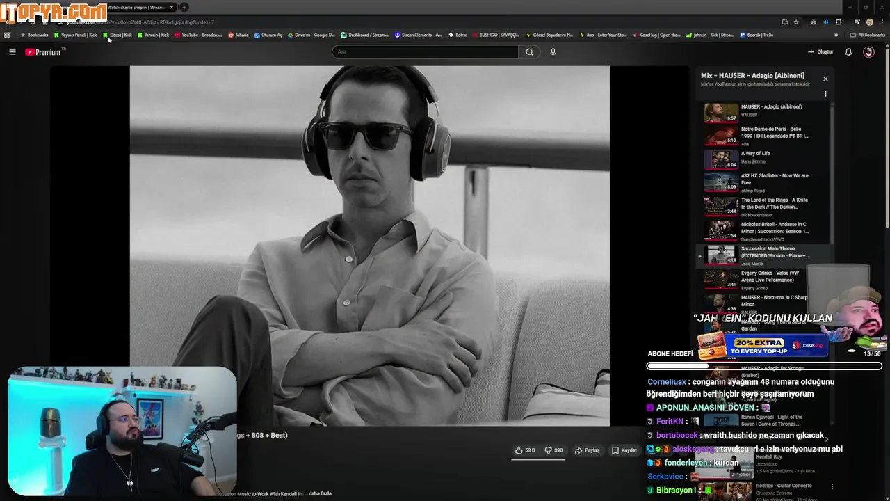Click the page vertical scrollbar

(887, 139)
